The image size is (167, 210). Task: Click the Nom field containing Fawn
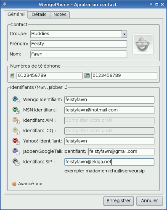(79, 54)
